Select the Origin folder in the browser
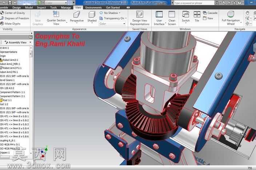This screenshot has height=170, width=256. tap(3, 56)
